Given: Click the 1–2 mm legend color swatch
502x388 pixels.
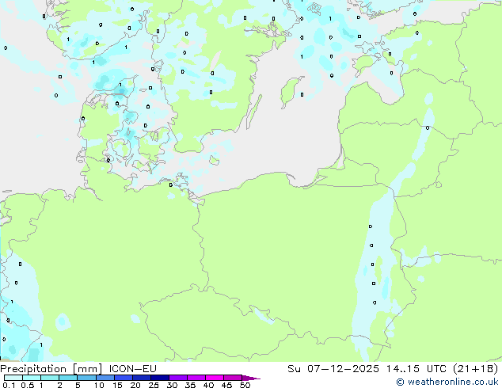Looking at the screenshot, I should pyautogui.click(x=50, y=378).
